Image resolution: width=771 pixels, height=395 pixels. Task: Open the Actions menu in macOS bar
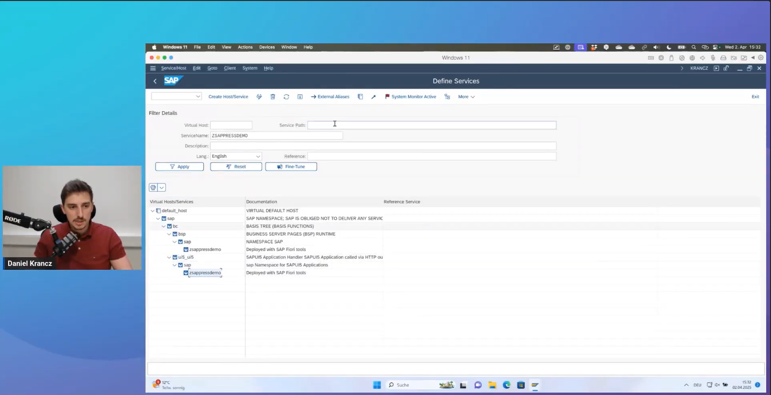[x=245, y=47]
